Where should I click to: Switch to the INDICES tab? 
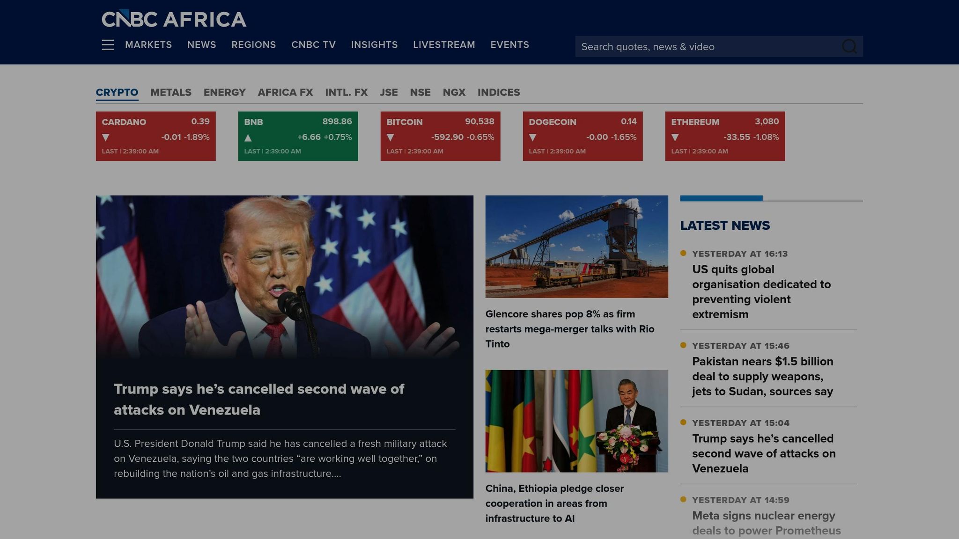(x=498, y=92)
